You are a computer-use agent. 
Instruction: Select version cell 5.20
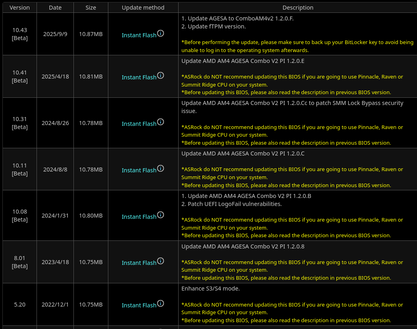[x=20, y=305]
